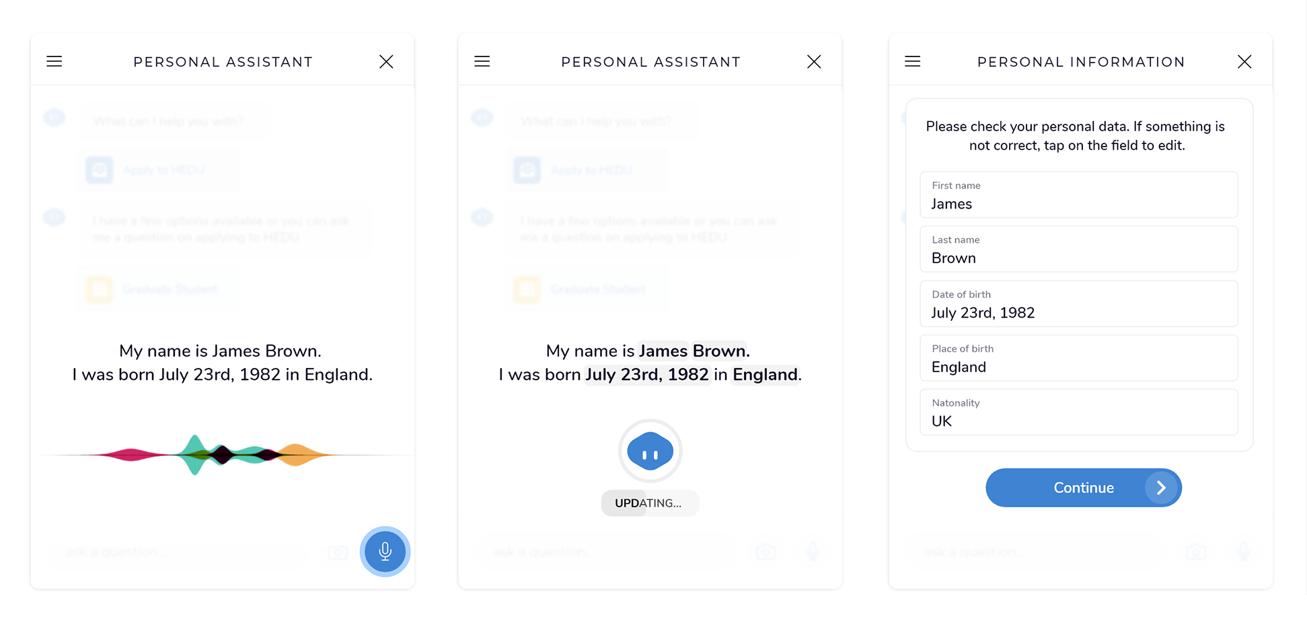Screen dimensions: 1307x629
Task: Open the hamburger menu on Personal Assistant screen
Action: pyautogui.click(x=54, y=61)
